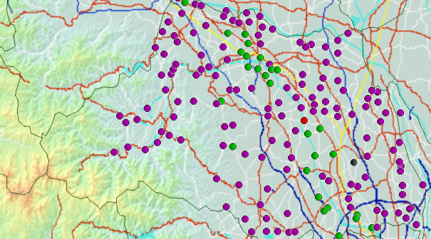Image resolution: width=431 pixels, height=239 pixels.
Task: Select green marker right of red marker
Action: pos(319,128)
